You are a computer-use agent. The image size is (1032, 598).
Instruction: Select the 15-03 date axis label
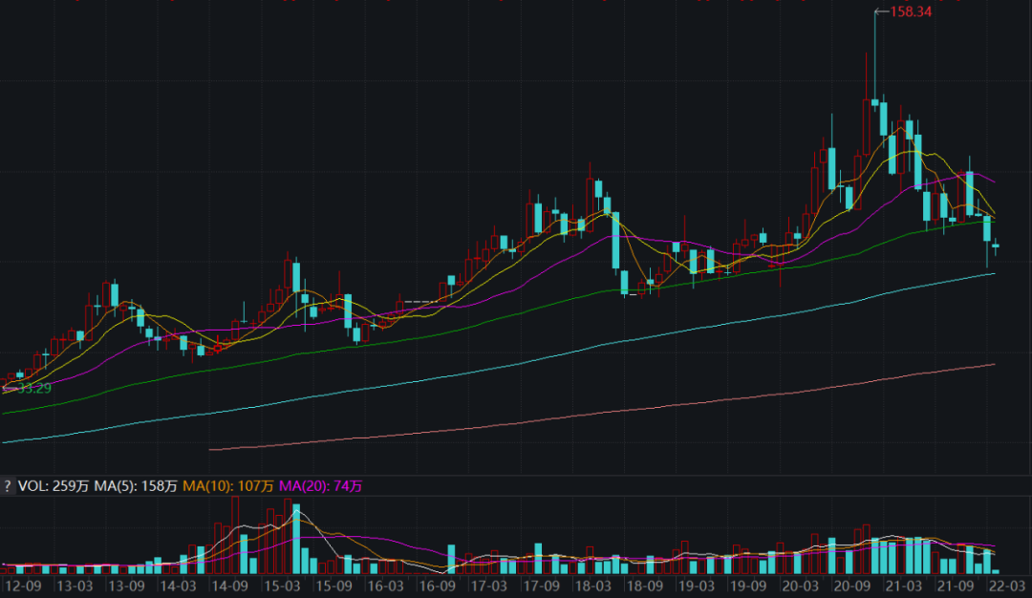coord(282,586)
